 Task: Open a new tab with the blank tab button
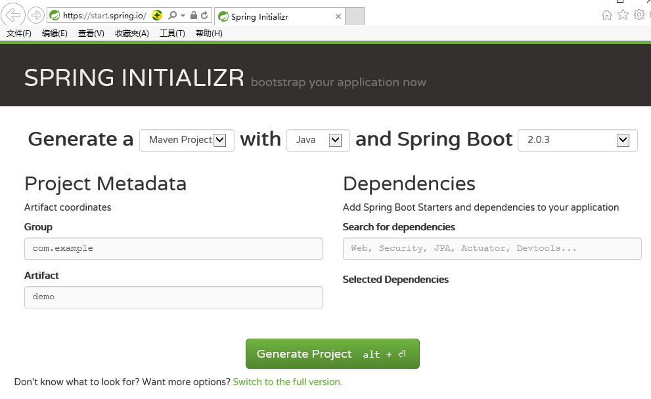pyautogui.click(x=355, y=16)
